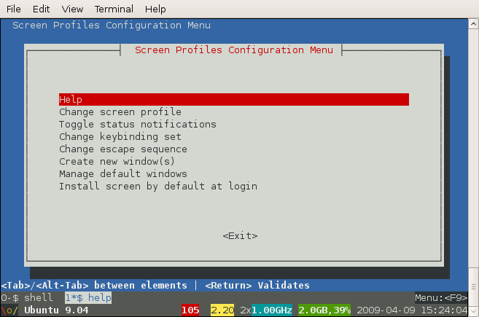Click the \o/ logo in status bar
The width and height of the screenshot is (479, 317).
click(x=9, y=310)
